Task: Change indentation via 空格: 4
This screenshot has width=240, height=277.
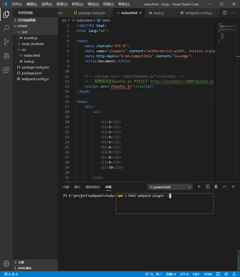Action: point(171,274)
